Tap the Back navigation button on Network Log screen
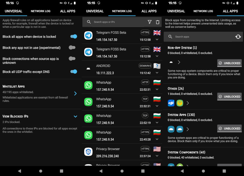 (x=101, y=171)
